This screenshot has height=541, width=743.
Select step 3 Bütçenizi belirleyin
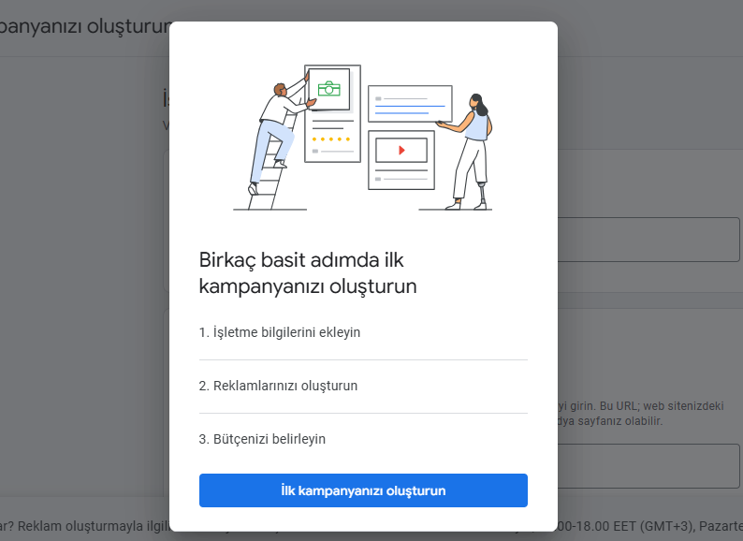click(x=262, y=439)
